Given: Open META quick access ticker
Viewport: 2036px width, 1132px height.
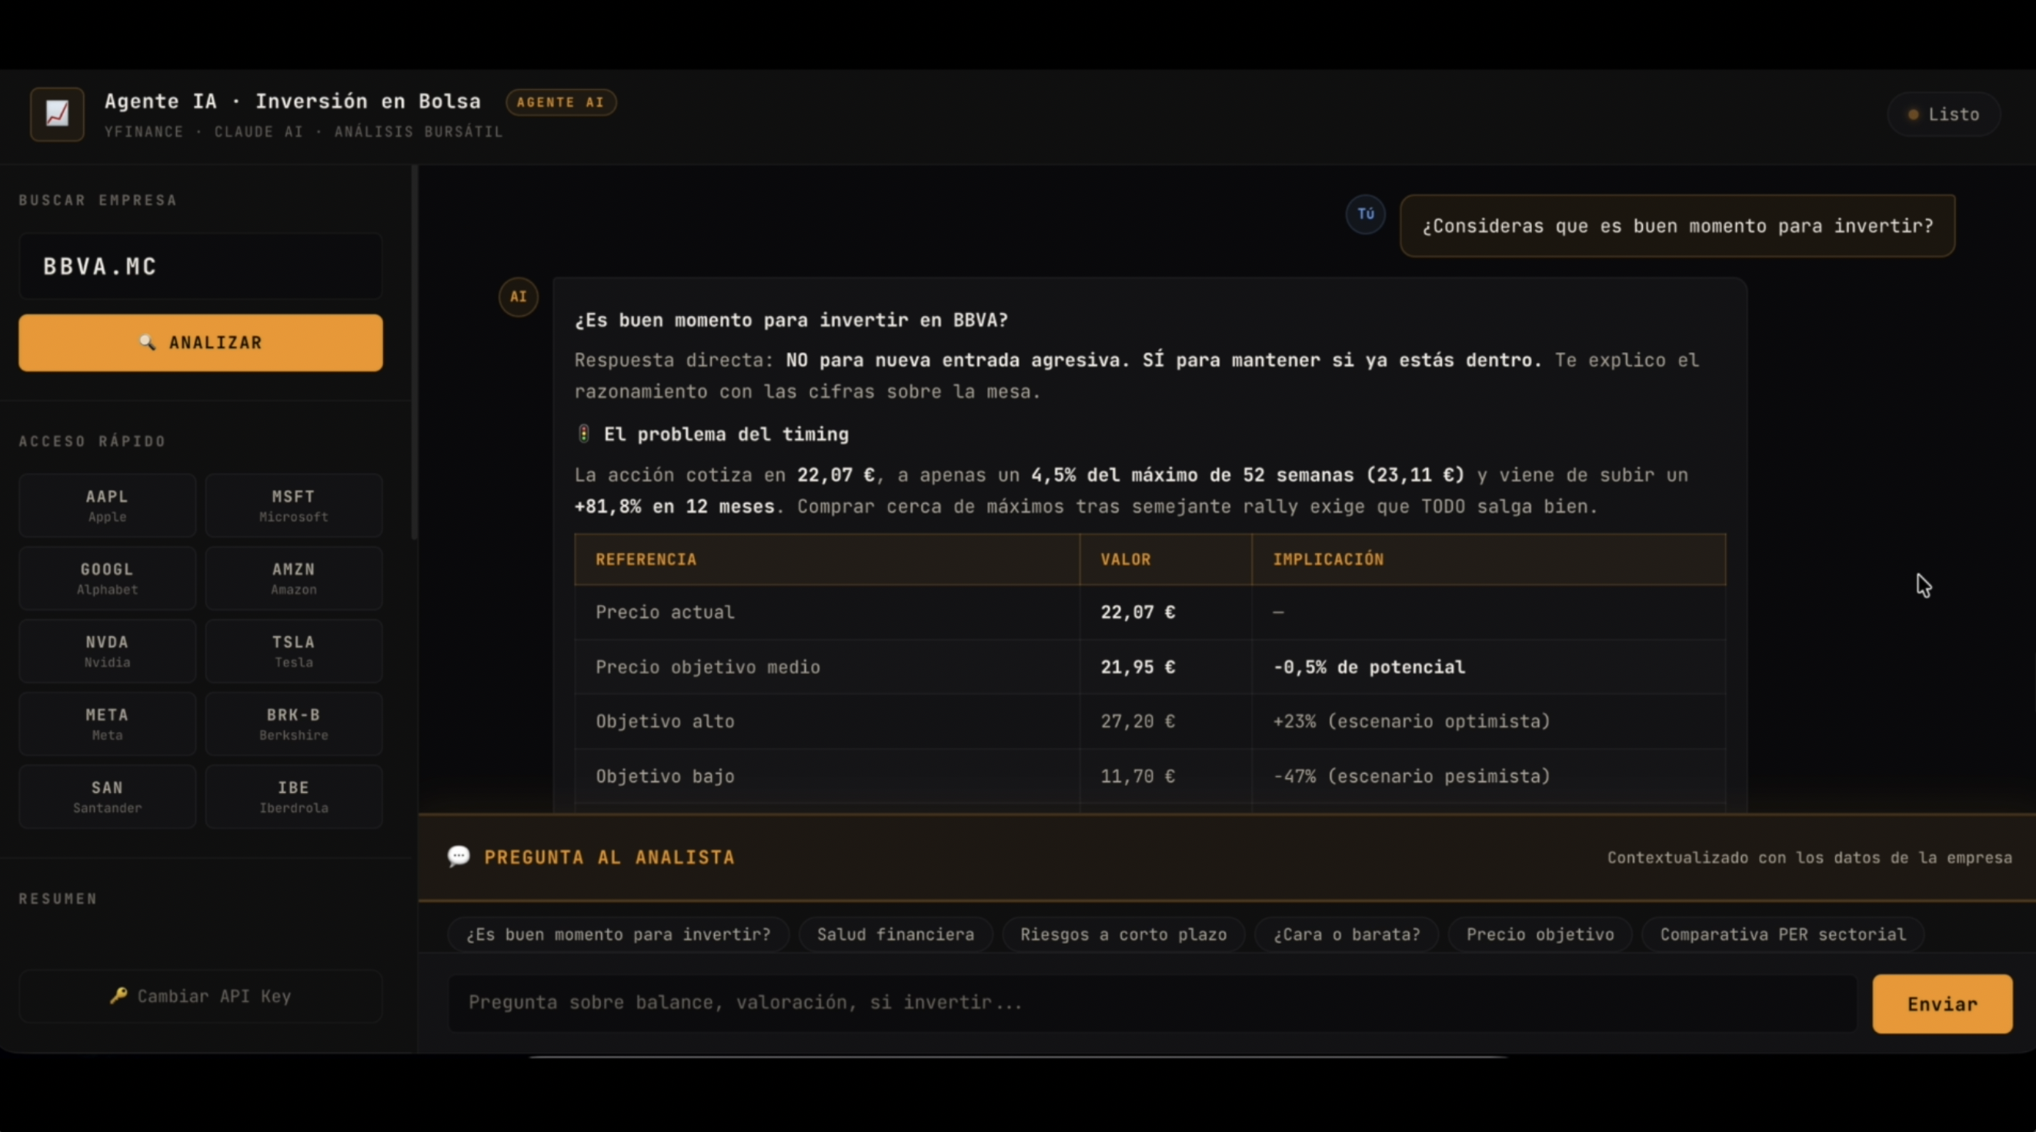Looking at the screenshot, I should point(108,724).
